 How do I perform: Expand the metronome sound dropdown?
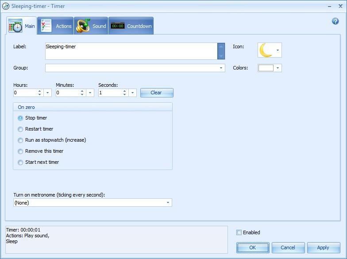pyautogui.click(x=168, y=203)
